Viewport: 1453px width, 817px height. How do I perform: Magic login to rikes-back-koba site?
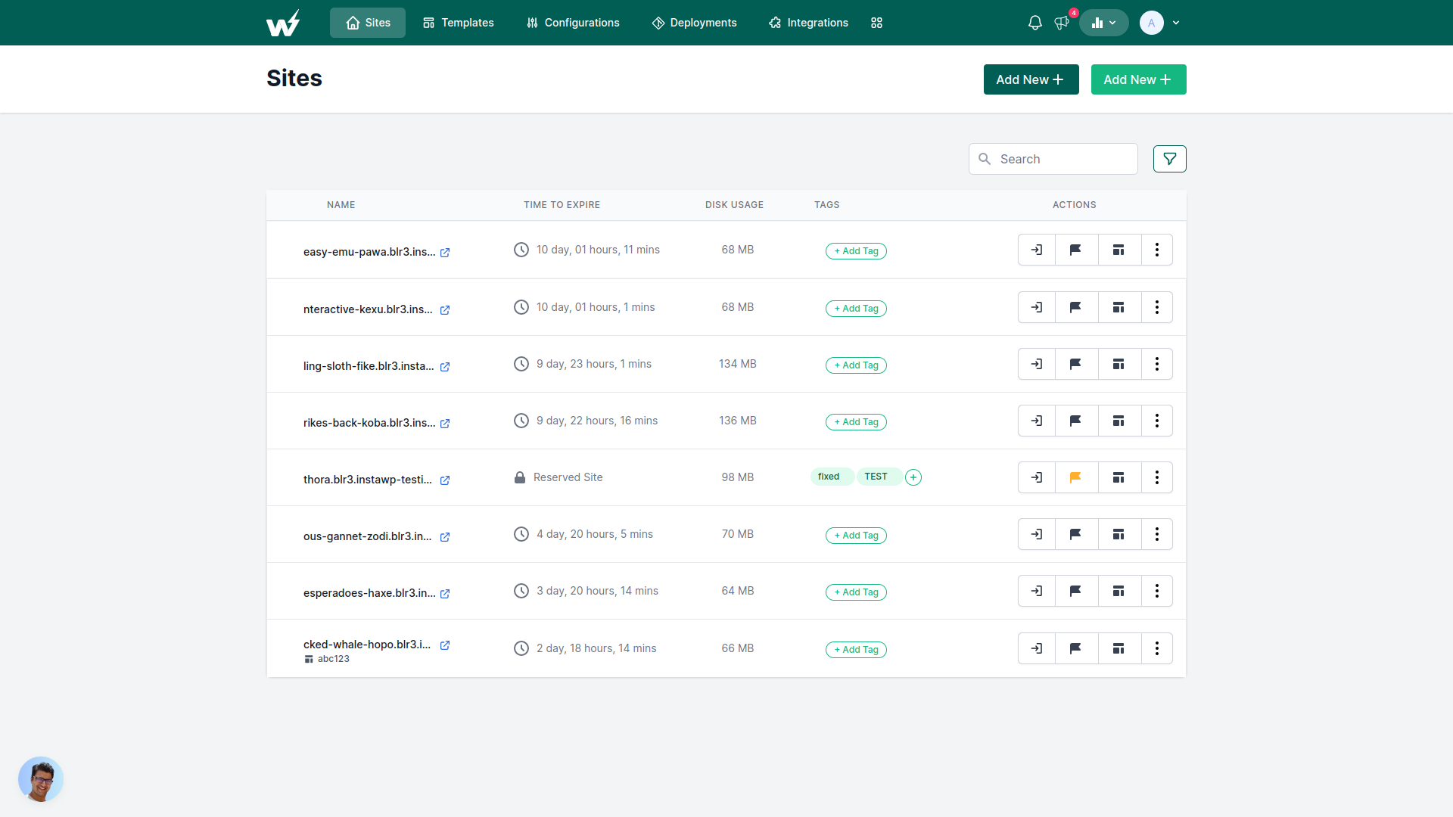pyautogui.click(x=1037, y=421)
